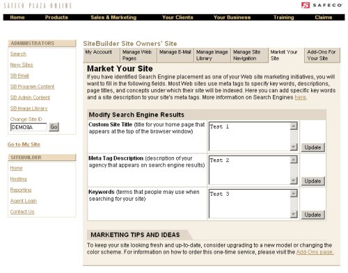
Task: Open the Reporting link
Action: (21, 190)
